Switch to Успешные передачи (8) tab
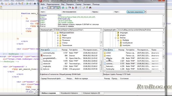Image resolution: width=172 pixels, height=96 pixels. point(91,93)
